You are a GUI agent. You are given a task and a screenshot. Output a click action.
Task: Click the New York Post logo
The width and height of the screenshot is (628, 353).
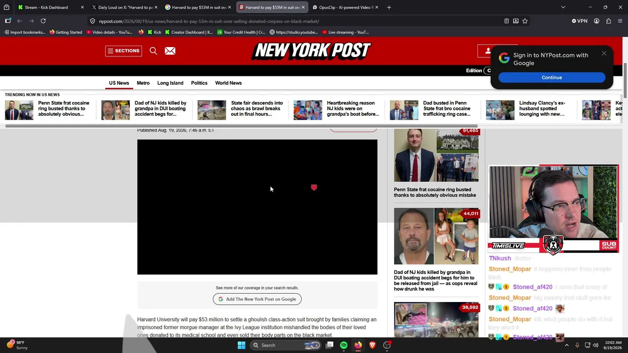coord(312,51)
